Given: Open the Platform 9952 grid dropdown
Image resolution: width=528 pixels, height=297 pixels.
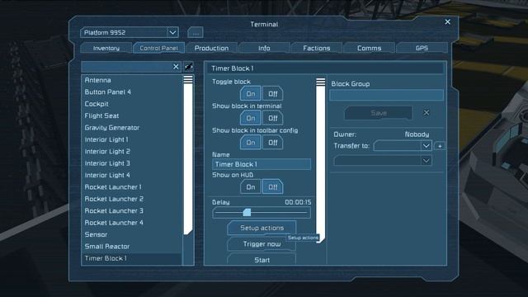Looking at the screenshot, I should [130, 33].
